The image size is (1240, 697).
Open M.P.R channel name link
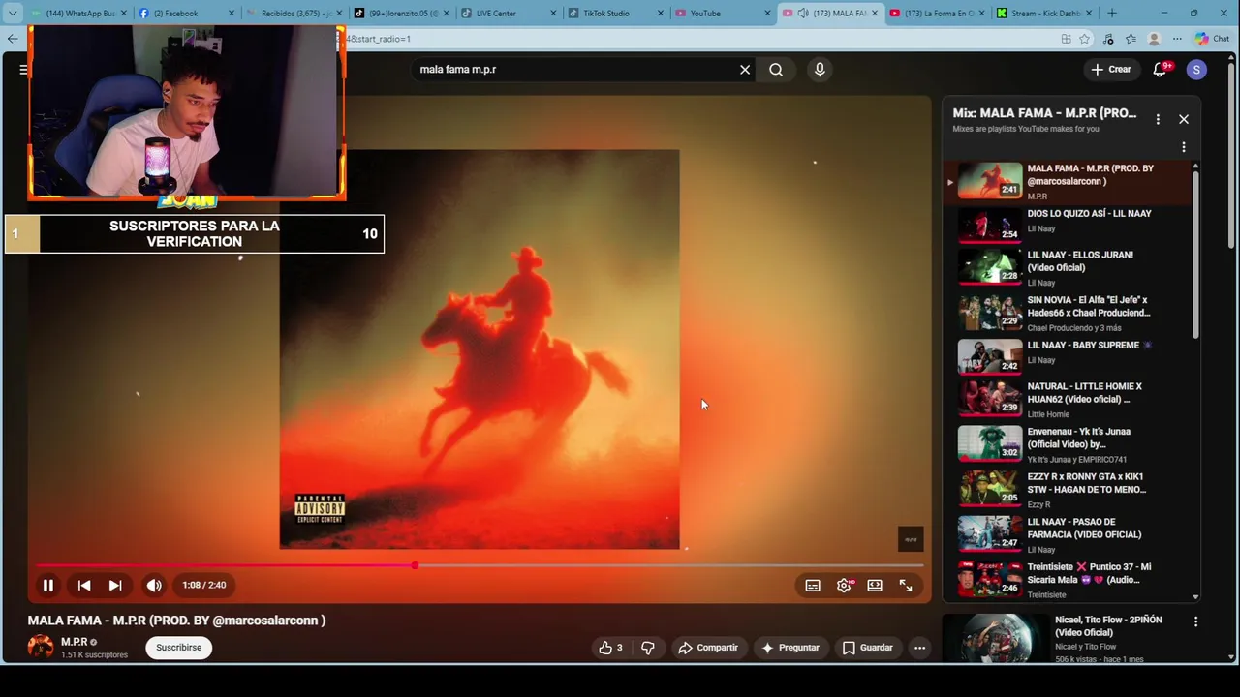tap(74, 642)
